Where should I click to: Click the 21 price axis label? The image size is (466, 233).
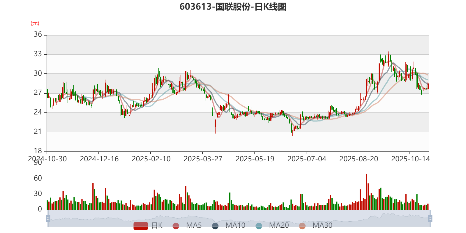38,132
